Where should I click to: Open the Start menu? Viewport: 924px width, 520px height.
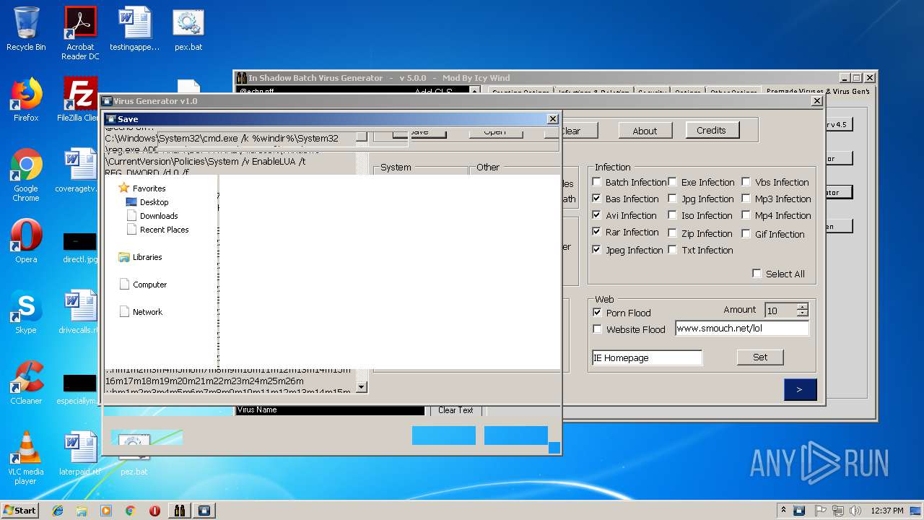click(x=20, y=511)
